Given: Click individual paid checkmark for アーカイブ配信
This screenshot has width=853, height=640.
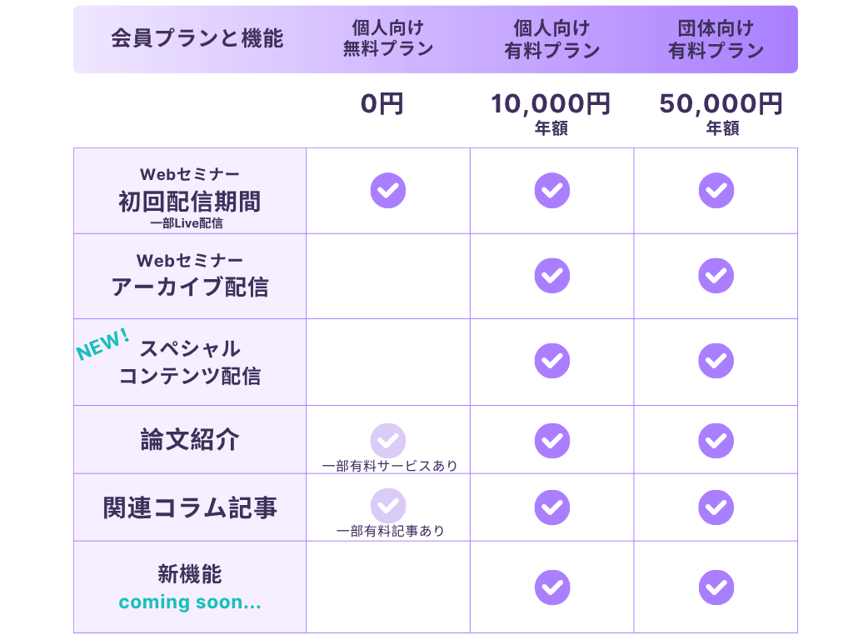Looking at the screenshot, I should [x=551, y=276].
